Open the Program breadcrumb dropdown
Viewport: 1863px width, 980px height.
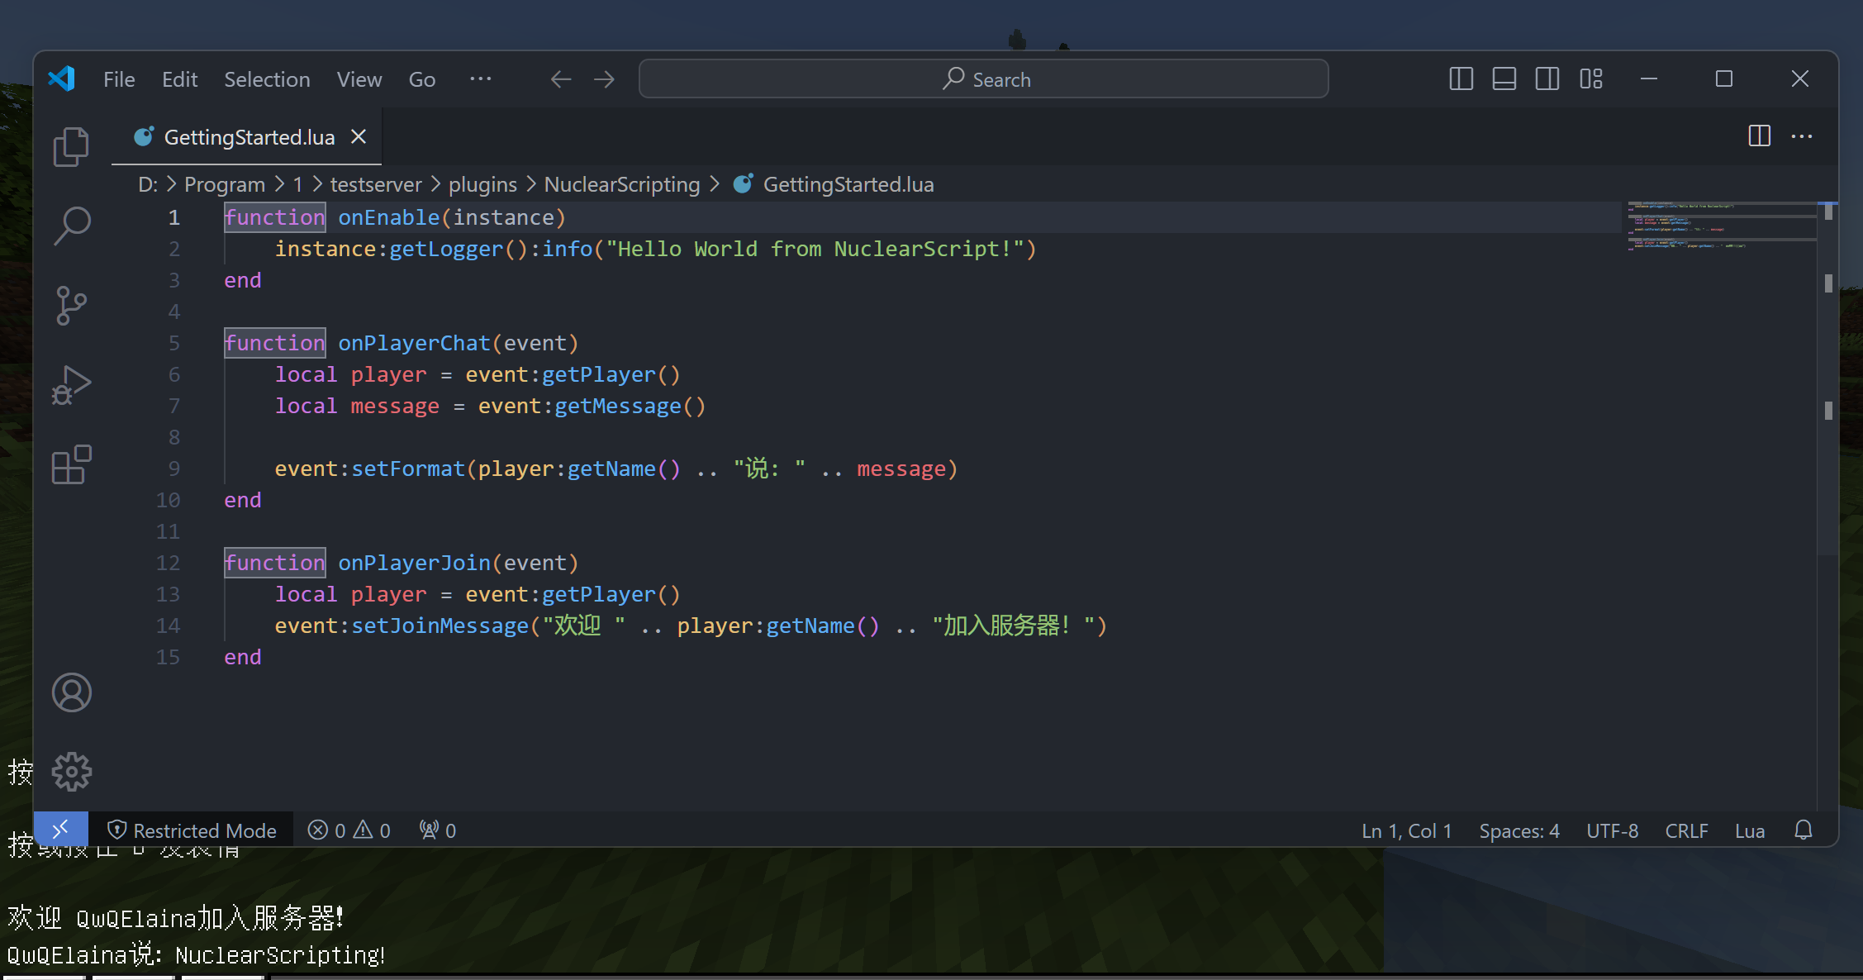point(225,184)
